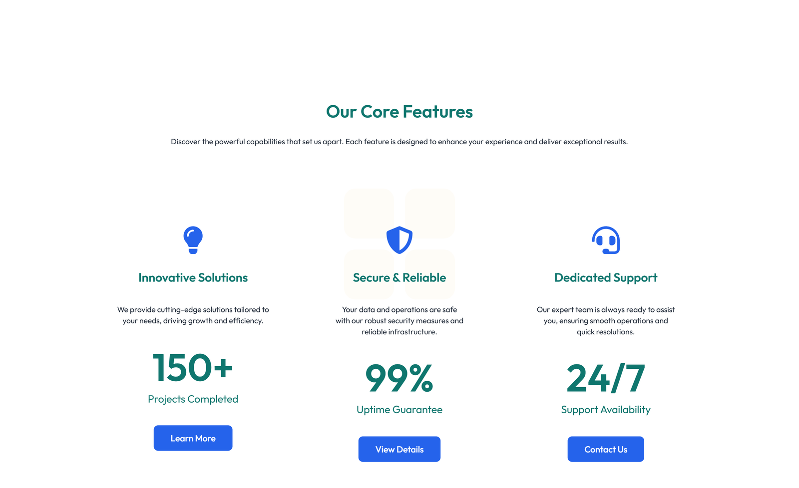Screen dimensions: 799x488
Task: Click the Innovative Solutions heading
Action: [x=193, y=277]
